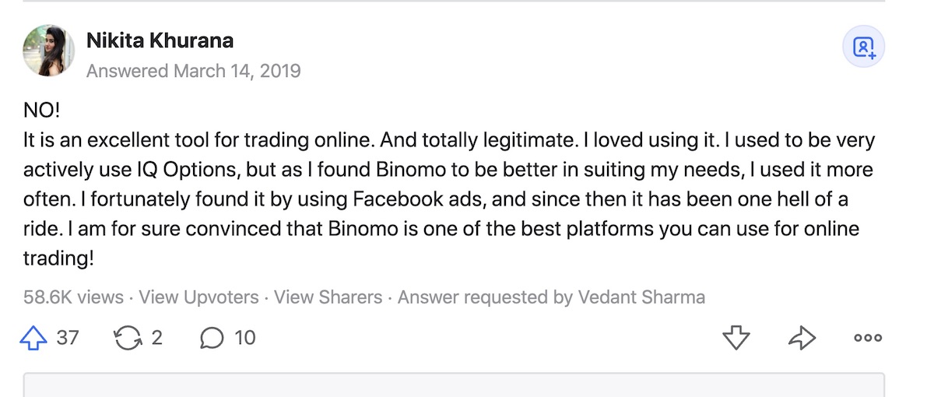Click the 'NO!' opening line of answer
This screenshot has width=934, height=397.
pyautogui.click(x=40, y=111)
